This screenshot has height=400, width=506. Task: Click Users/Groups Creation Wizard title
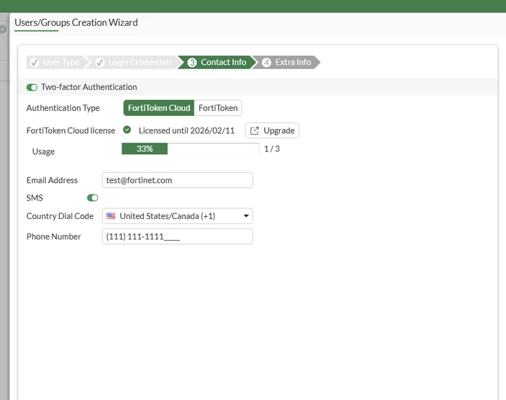[x=76, y=22]
